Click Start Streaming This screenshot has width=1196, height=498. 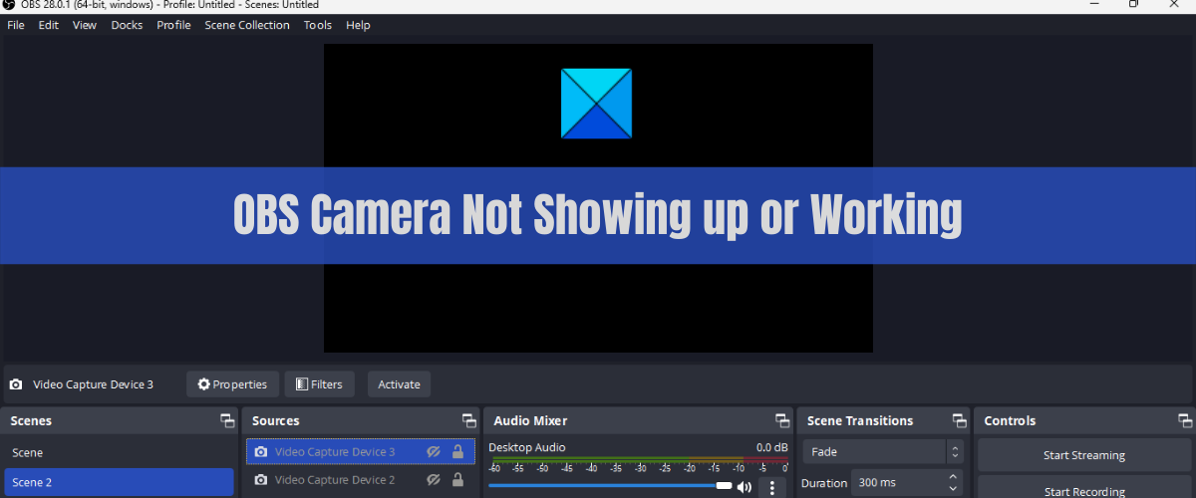tap(1084, 455)
